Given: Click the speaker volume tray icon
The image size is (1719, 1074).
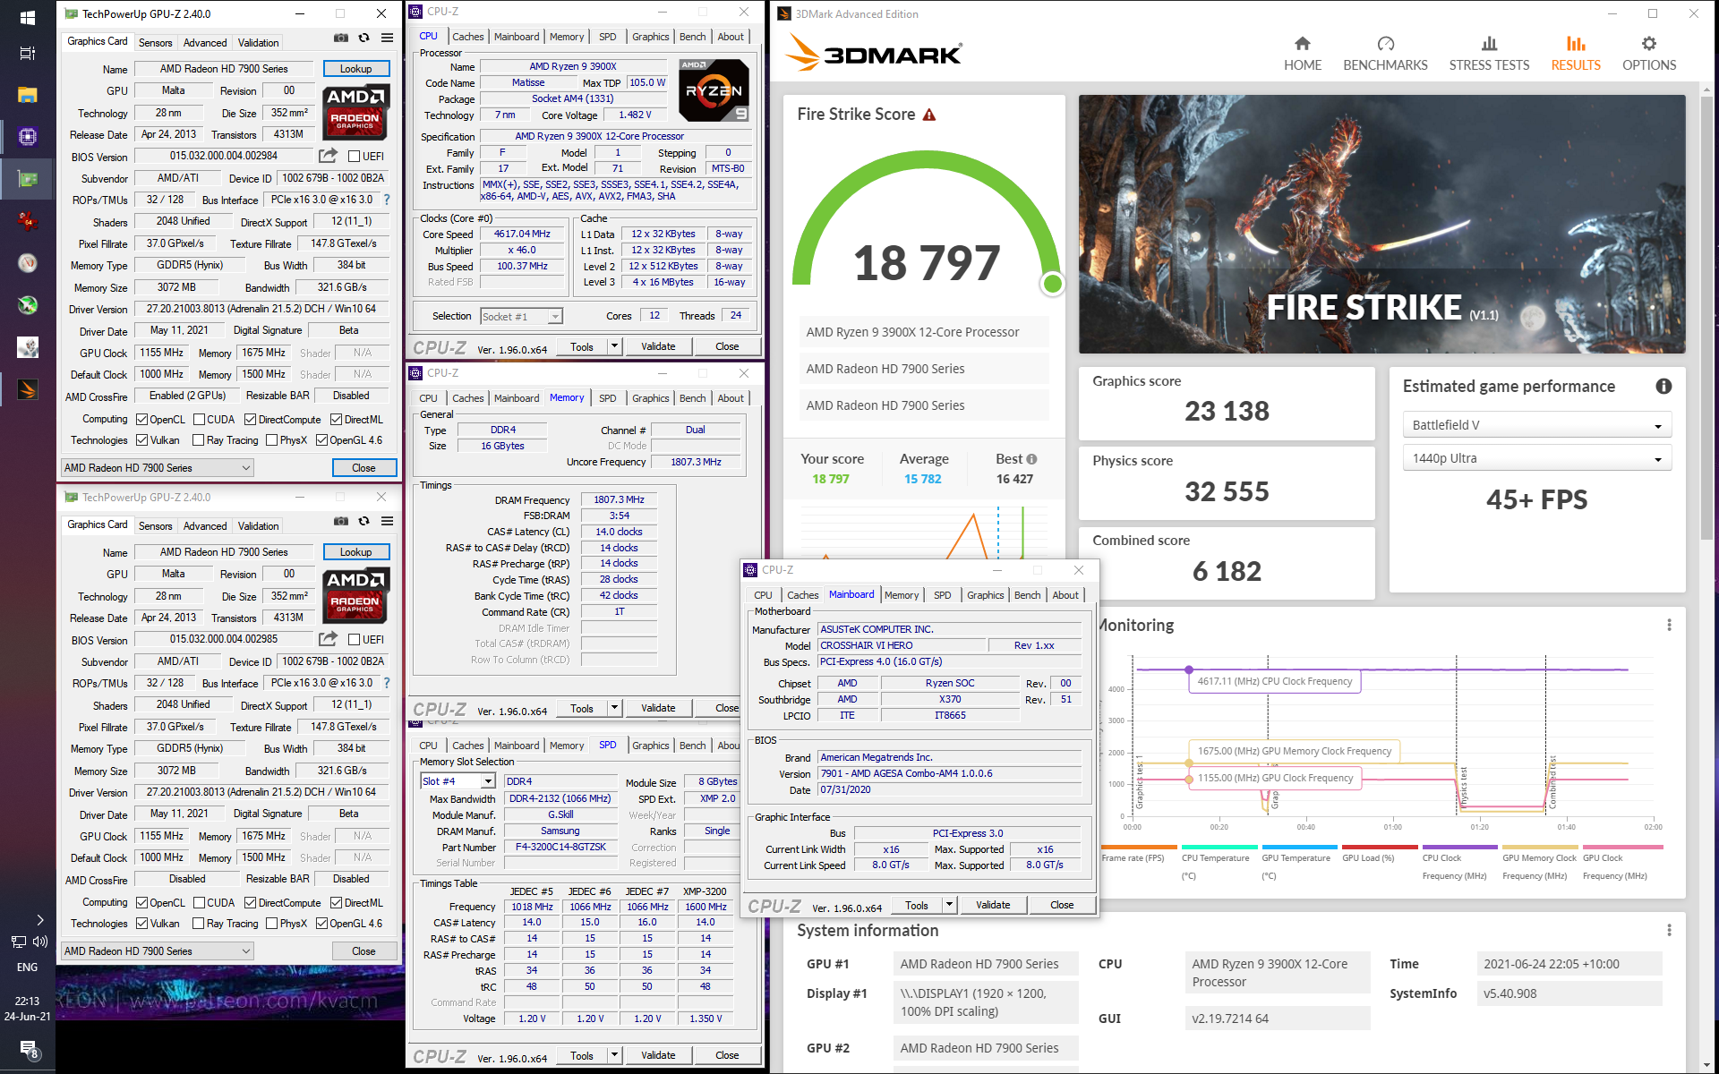Looking at the screenshot, I should tap(40, 942).
